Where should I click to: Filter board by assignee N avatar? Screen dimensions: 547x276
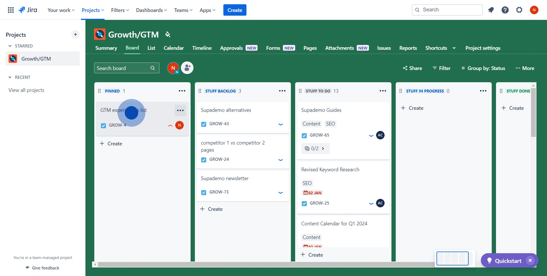click(173, 68)
